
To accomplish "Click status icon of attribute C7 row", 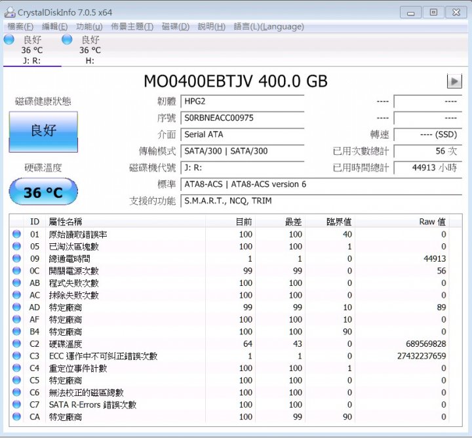I will 16,405.
